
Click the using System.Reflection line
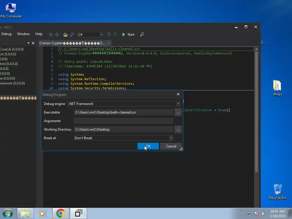coord(82,79)
